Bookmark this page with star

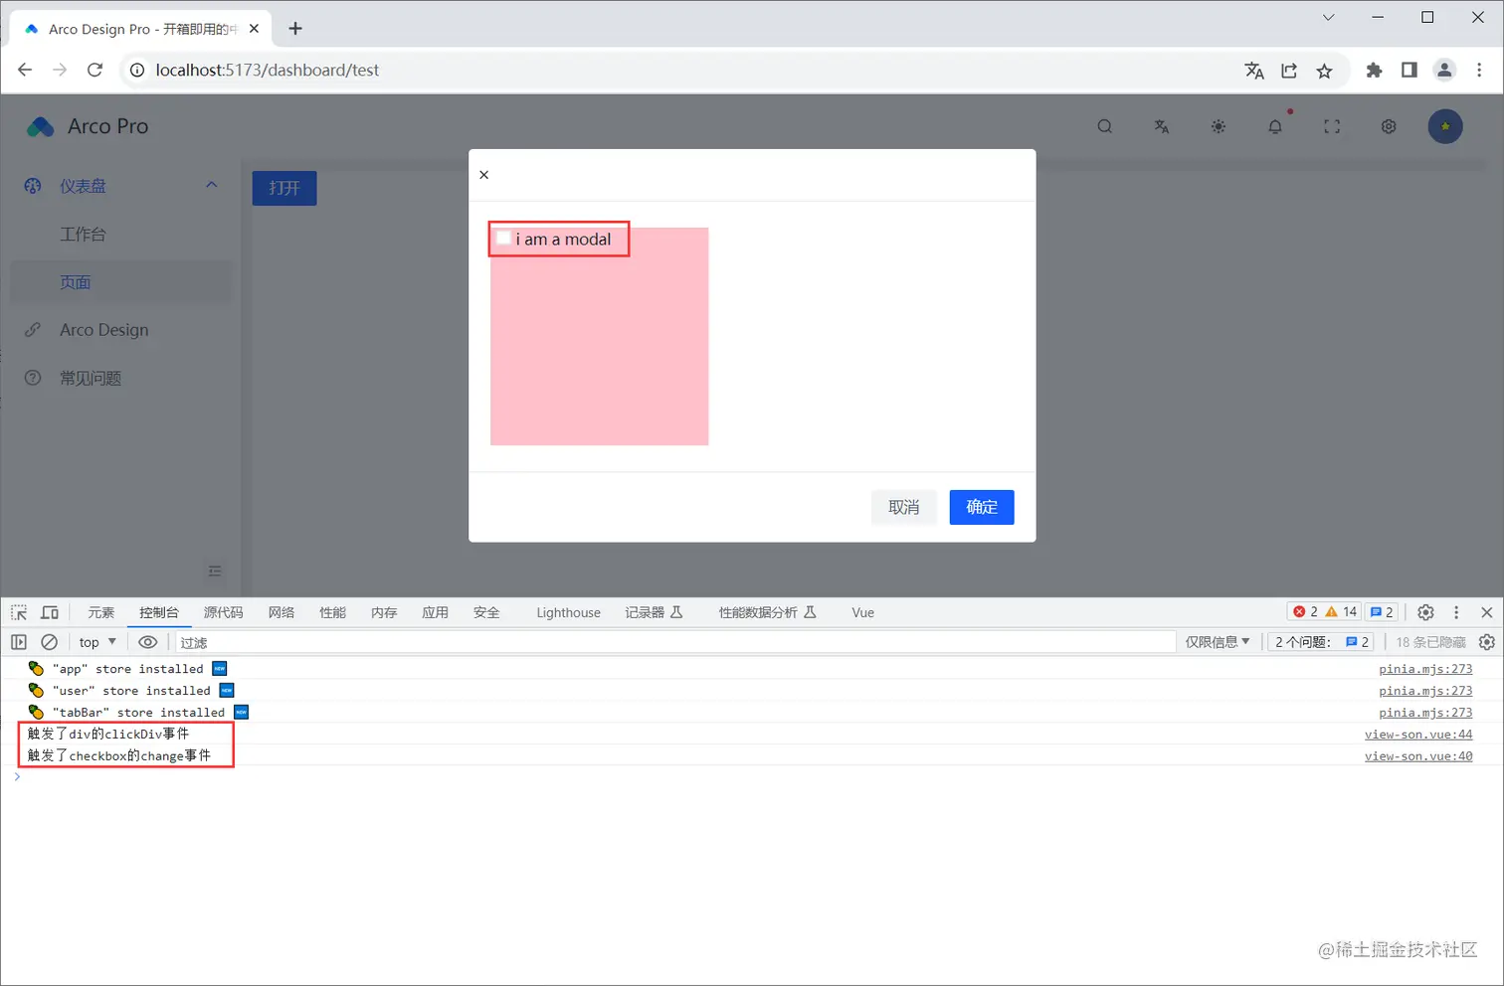click(x=1324, y=70)
